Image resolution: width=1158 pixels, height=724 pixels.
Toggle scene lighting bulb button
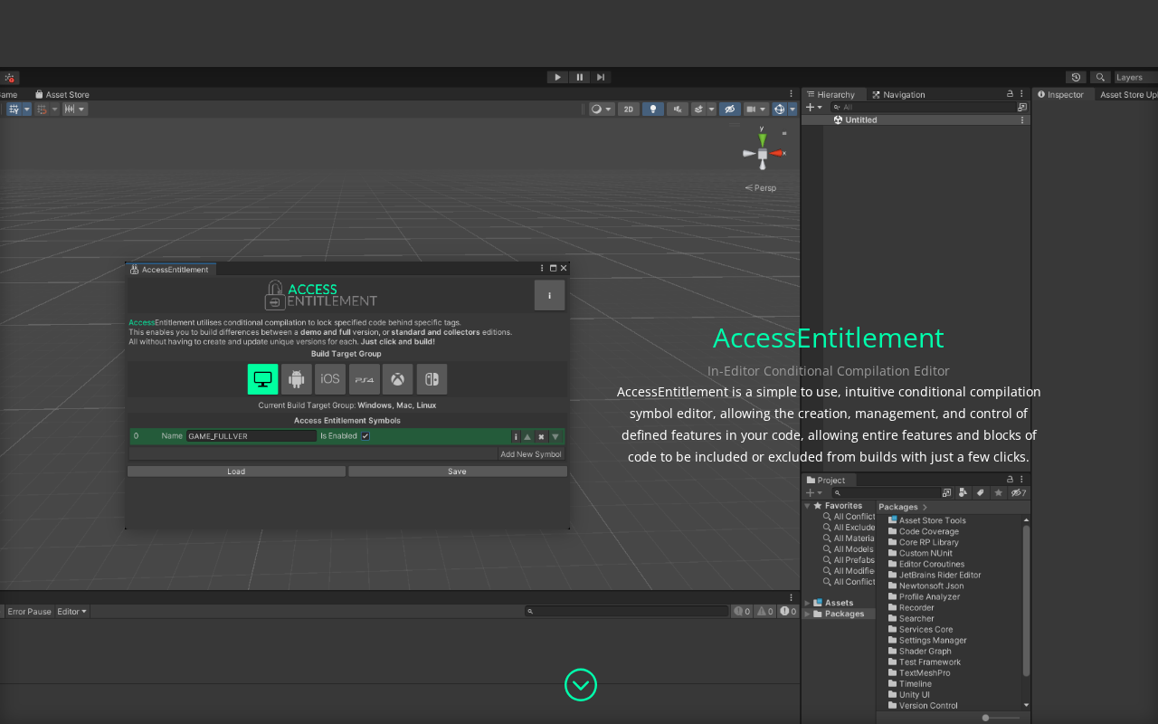click(652, 110)
